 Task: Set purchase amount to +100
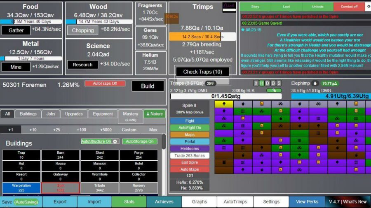pyautogui.click(x=81, y=130)
